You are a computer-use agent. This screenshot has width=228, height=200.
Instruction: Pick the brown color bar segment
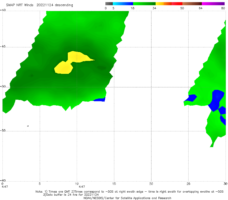(x=192, y=4)
